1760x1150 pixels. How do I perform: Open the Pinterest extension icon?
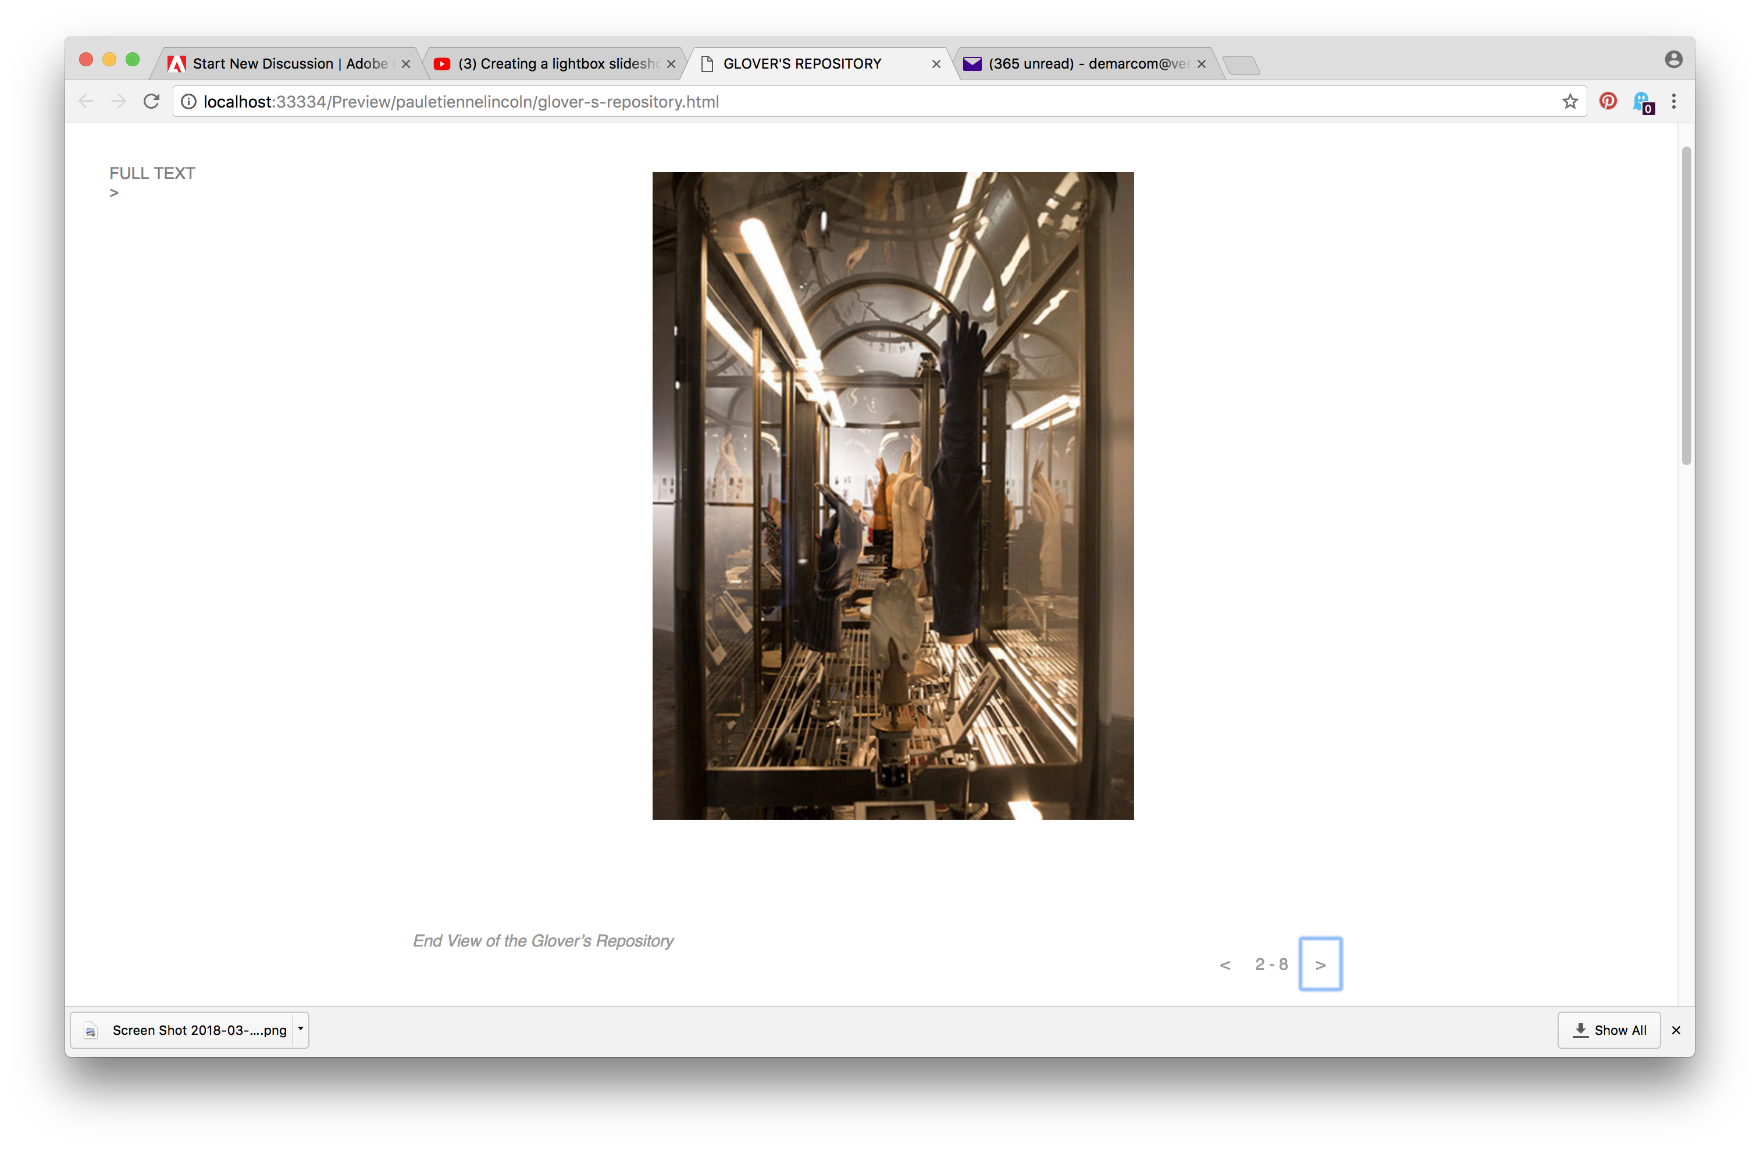point(1608,101)
